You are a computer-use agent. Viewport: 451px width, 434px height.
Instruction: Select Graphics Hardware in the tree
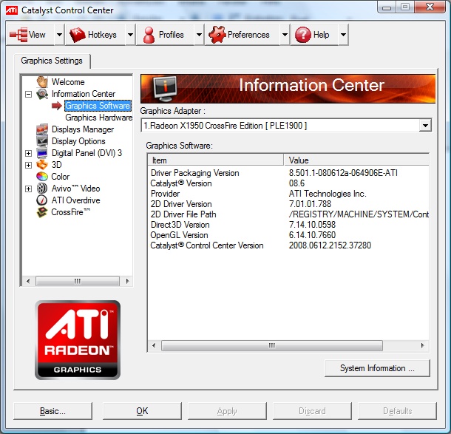click(98, 118)
